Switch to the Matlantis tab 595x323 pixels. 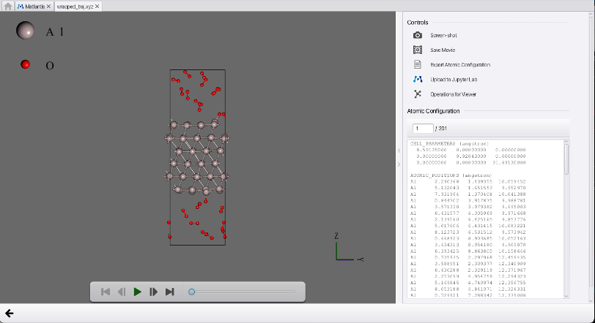pos(34,6)
